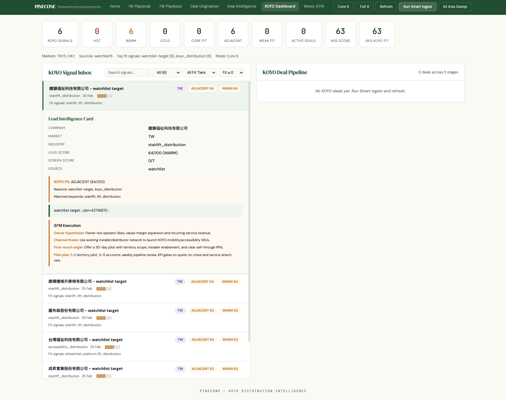Open the All (6) market filter dropdown

166,73
